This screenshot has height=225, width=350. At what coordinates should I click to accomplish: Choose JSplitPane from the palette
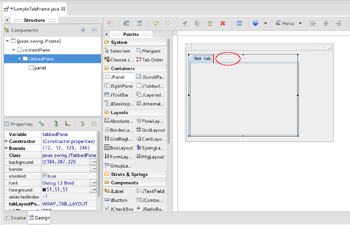tap(119, 86)
